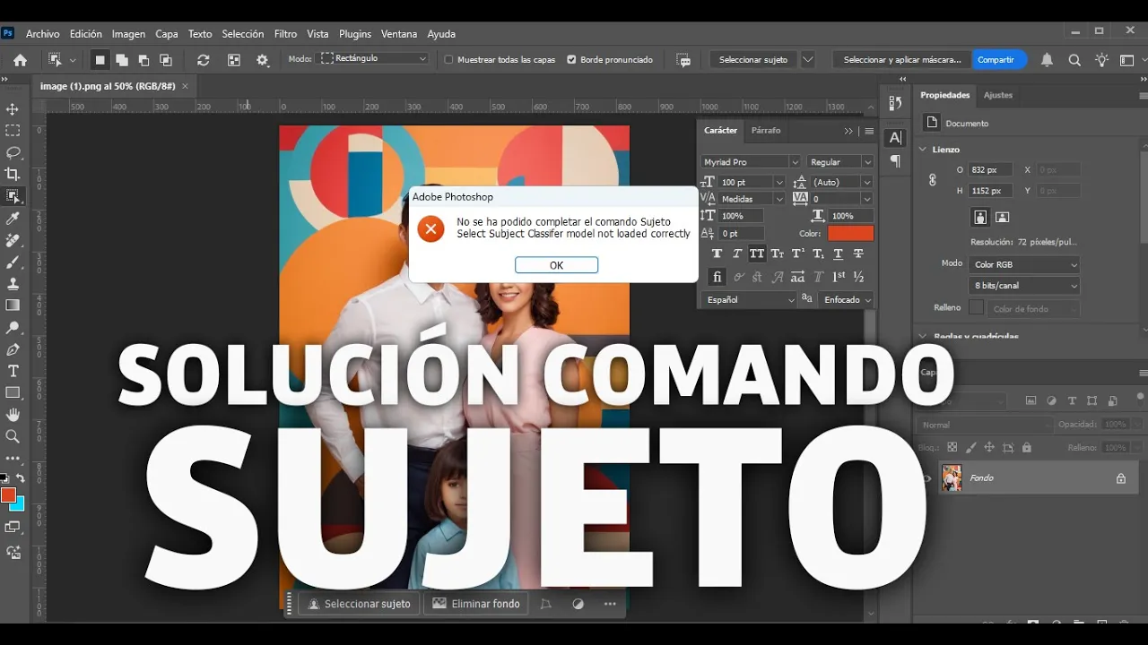Screen dimensions: 1148x645
Task: Select the Eyedropper tool
Action: click(13, 218)
